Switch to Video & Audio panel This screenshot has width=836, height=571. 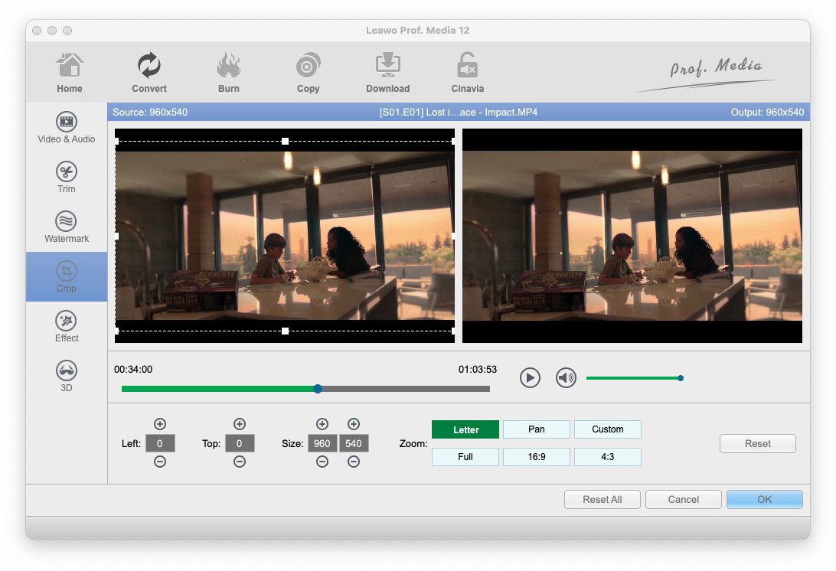67,128
